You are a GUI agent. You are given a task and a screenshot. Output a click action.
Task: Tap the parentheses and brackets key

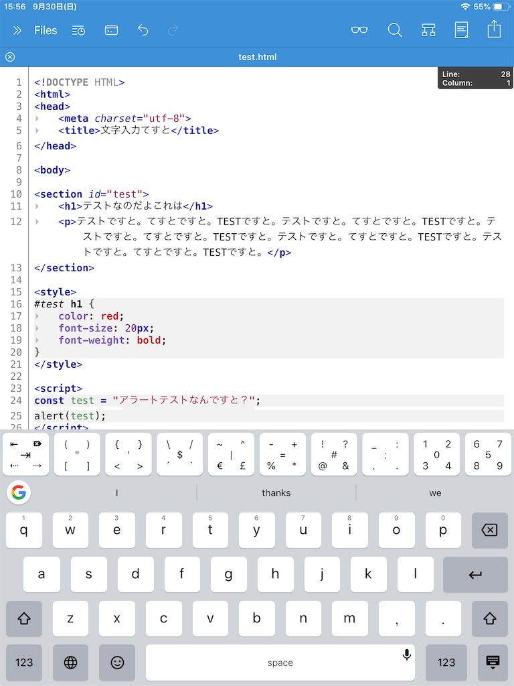(77, 454)
